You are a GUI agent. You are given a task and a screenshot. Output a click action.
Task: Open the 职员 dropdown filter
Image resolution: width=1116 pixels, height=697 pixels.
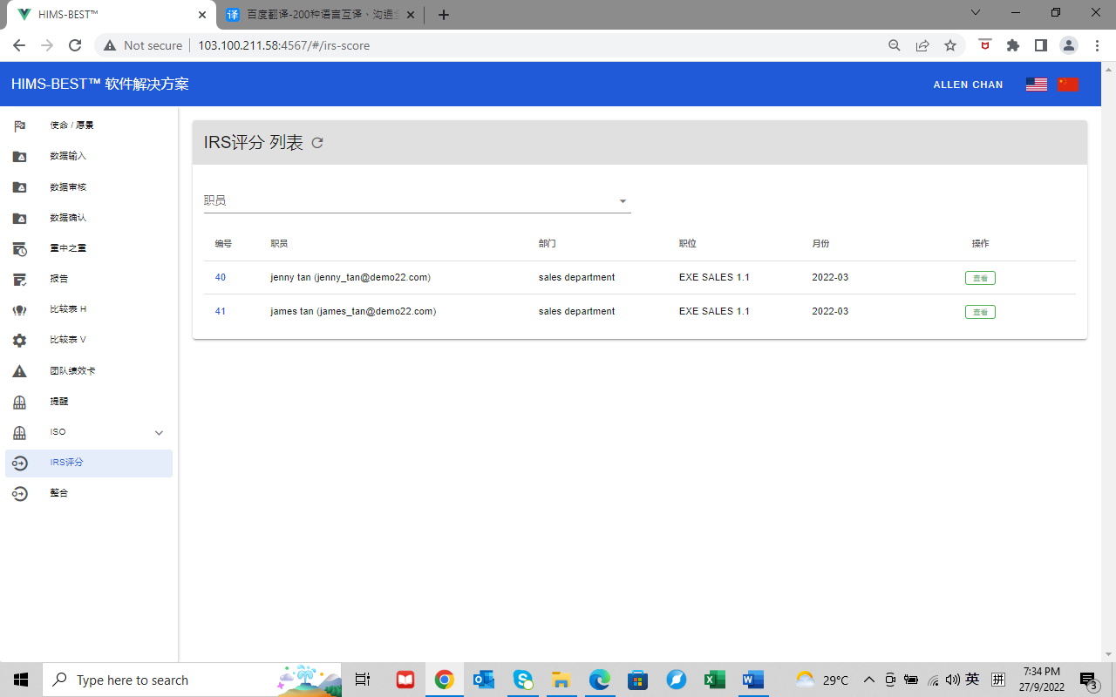(x=417, y=201)
